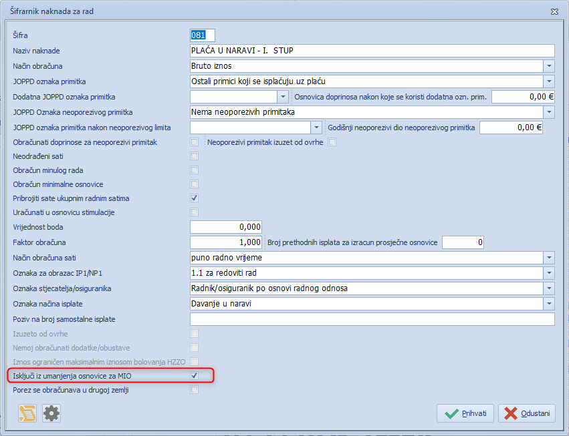Open the settings gear icon
The width and height of the screenshot is (569, 436).
51,413
